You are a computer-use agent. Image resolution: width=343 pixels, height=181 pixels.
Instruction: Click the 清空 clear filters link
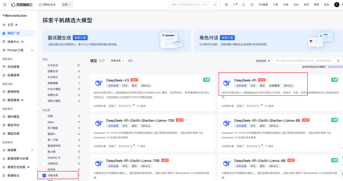coord(131,61)
